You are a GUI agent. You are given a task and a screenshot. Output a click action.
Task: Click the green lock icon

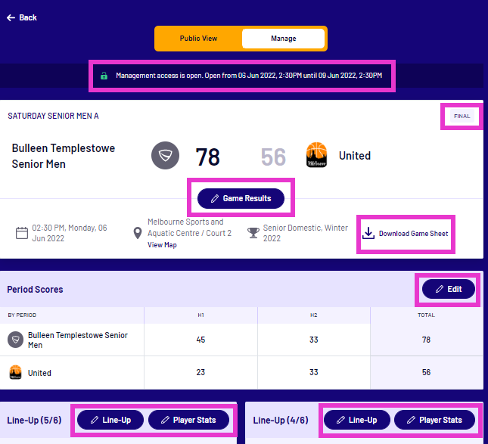tap(104, 76)
